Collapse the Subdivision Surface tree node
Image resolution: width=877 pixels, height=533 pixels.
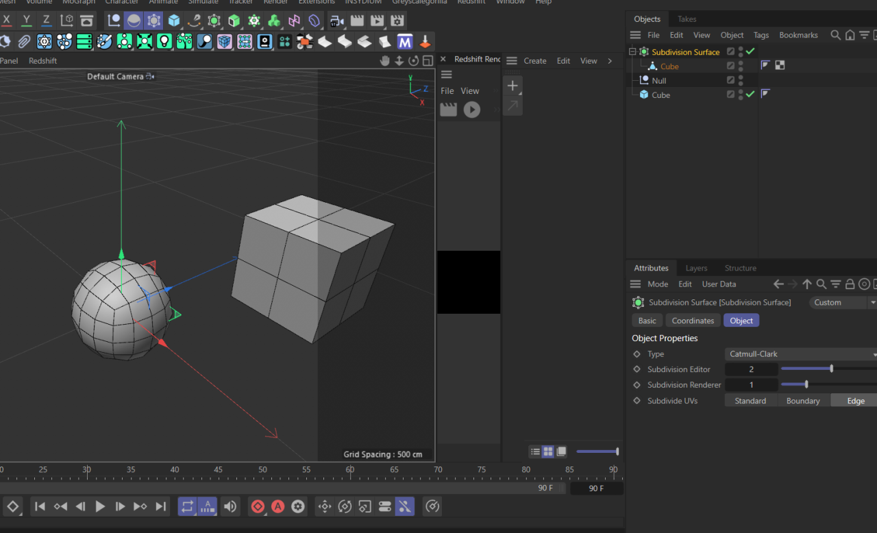[632, 51]
